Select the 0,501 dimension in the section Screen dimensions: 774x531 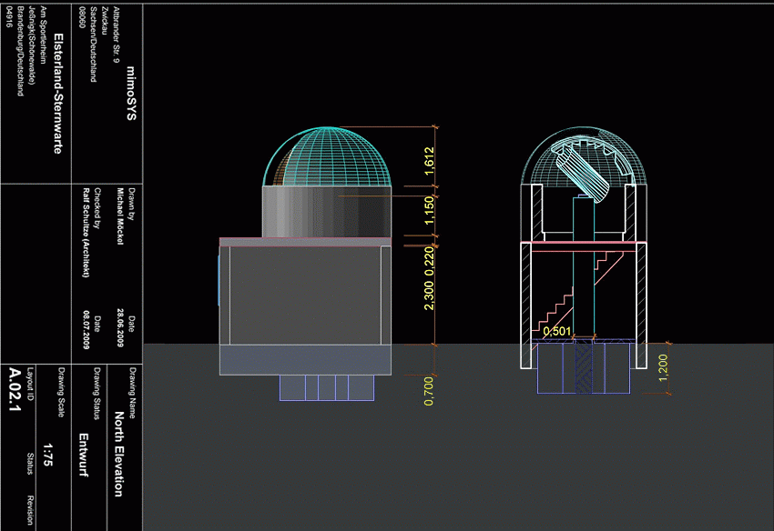pos(557,332)
